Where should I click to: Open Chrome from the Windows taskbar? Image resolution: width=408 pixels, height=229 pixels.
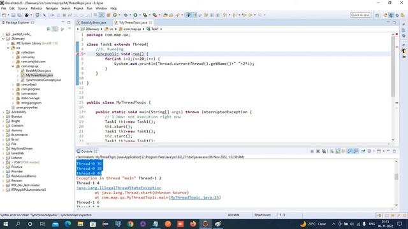tap(130, 224)
